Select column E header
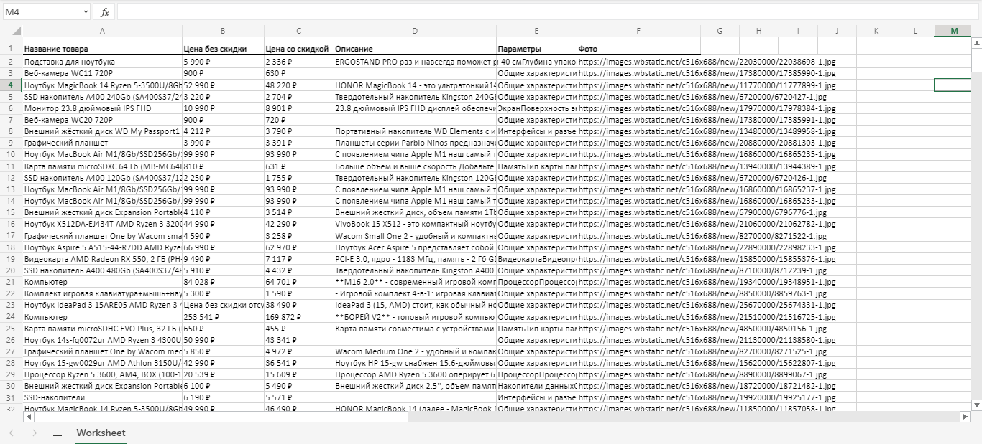 click(537, 31)
